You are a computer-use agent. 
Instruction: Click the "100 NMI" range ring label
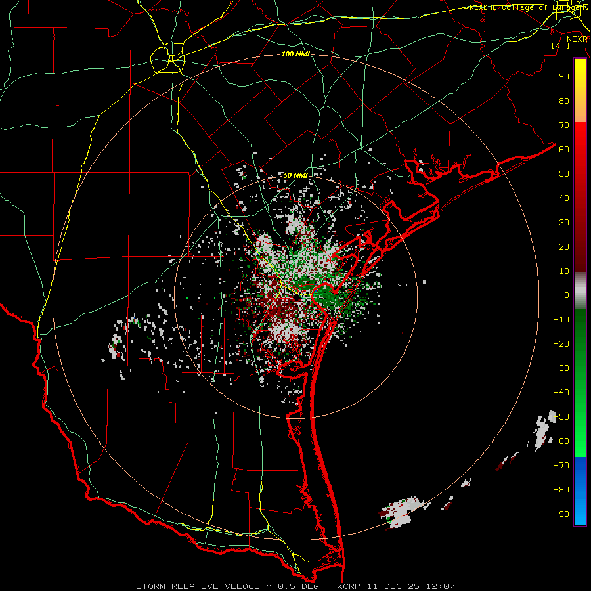pyautogui.click(x=296, y=55)
